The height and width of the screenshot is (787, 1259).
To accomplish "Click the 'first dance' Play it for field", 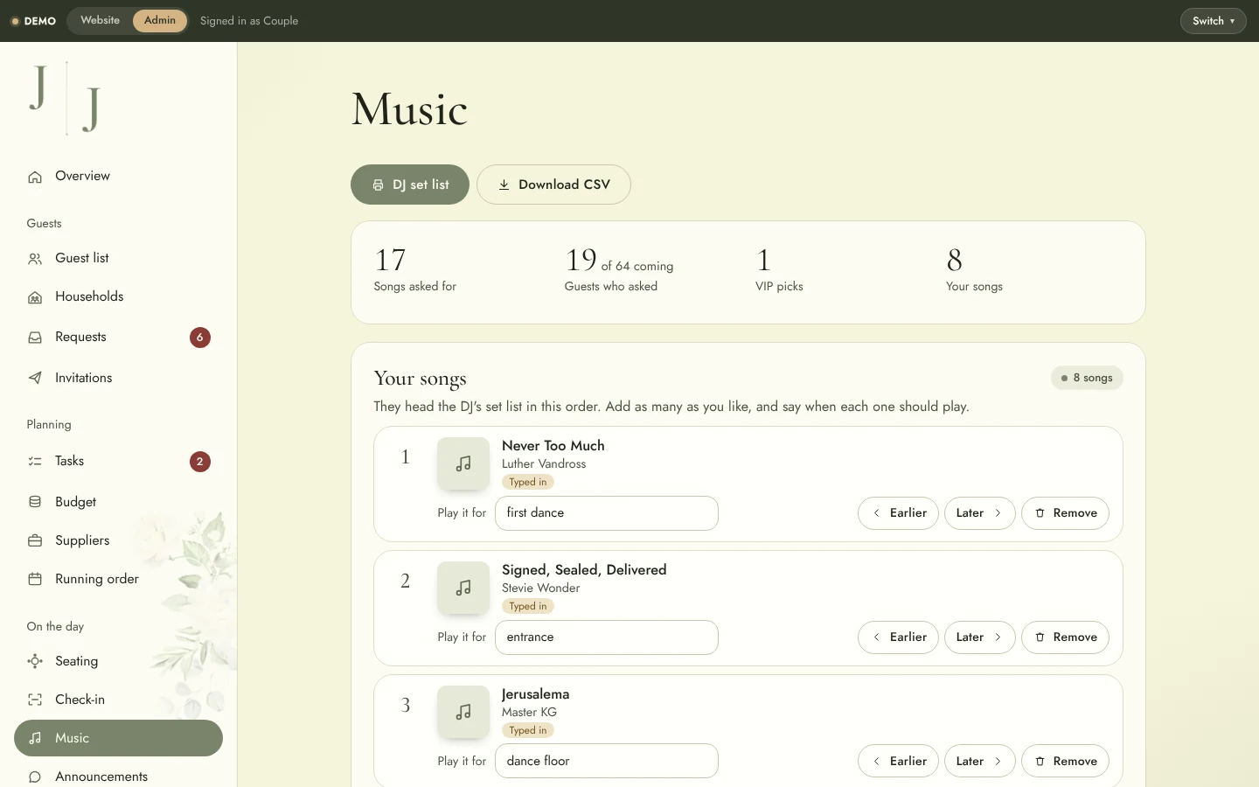I will coord(607,513).
